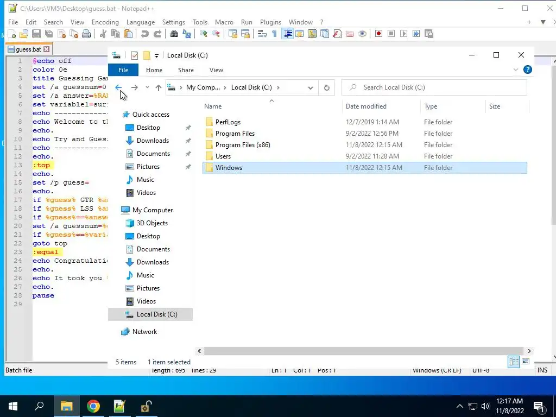Go up one level with Up arrow
The image size is (556, 417).
(x=159, y=87)
